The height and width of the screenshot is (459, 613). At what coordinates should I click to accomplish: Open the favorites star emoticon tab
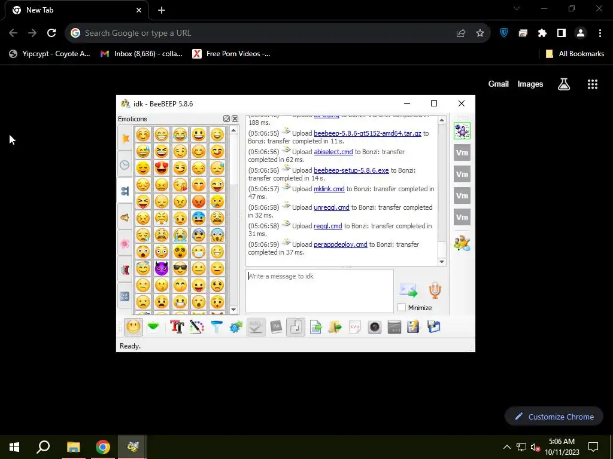tap(125, 138)
